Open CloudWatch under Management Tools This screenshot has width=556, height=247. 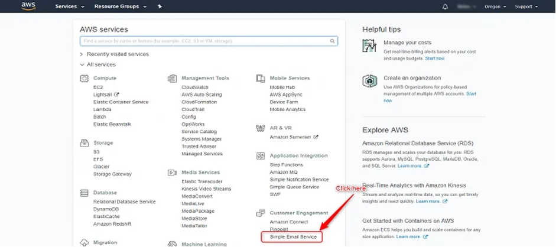[195, 87]
